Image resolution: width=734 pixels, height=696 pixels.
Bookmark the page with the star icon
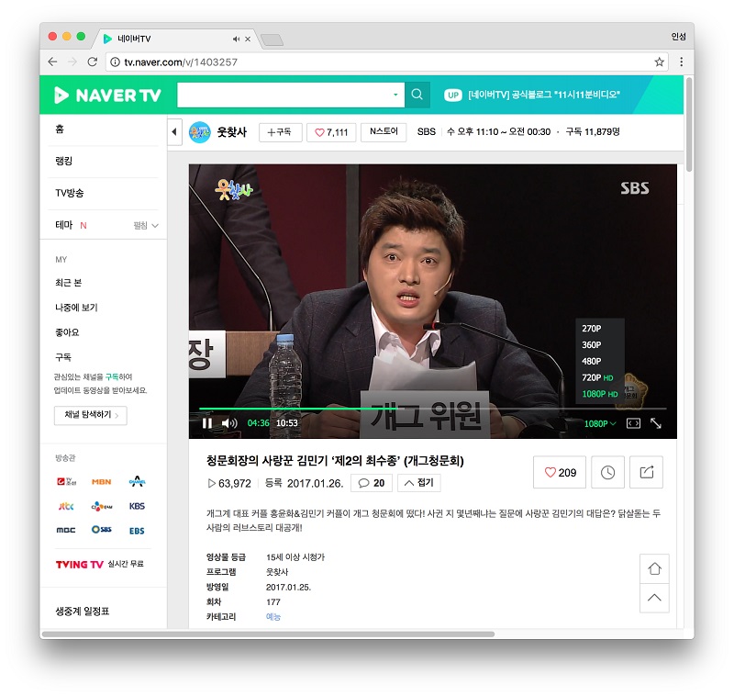click(659, 62)
